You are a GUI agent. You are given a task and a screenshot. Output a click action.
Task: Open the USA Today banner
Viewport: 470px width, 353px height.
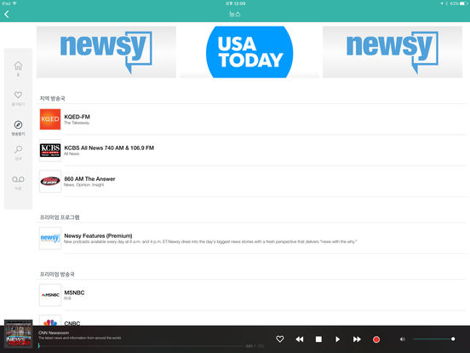pos(249,52)
